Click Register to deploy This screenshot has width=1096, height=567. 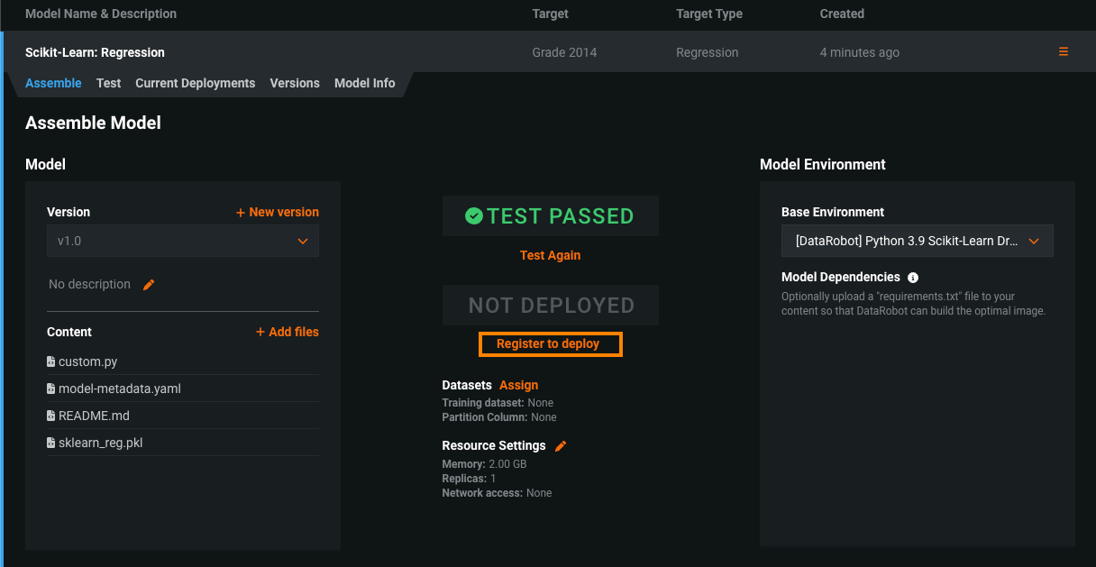tap(548, 344)
